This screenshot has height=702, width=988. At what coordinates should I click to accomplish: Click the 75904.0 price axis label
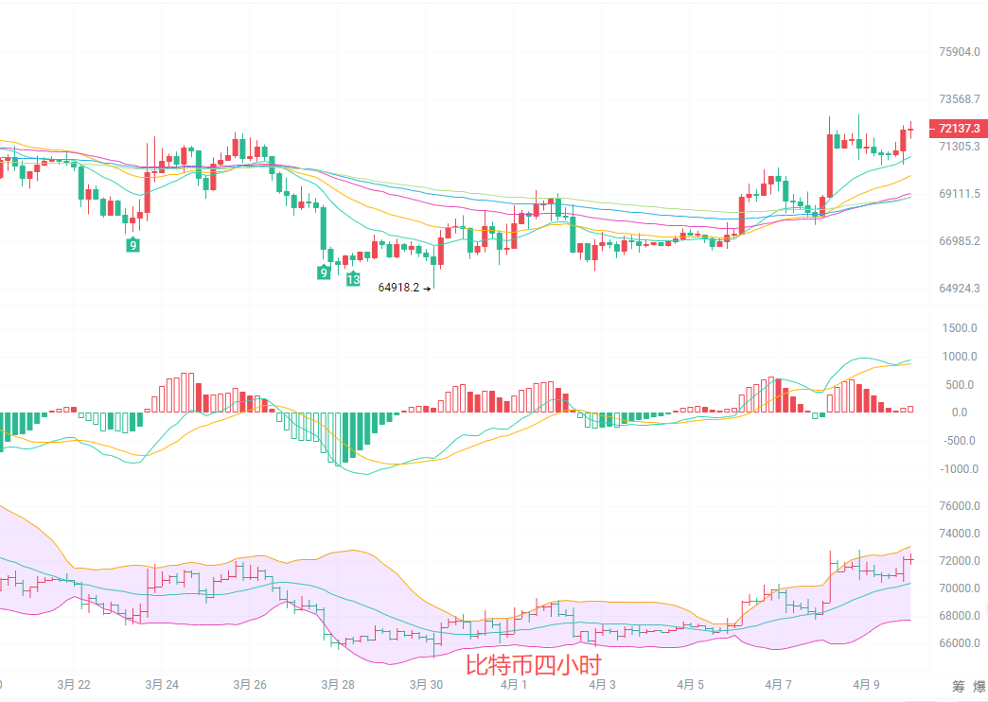point(959,52)
